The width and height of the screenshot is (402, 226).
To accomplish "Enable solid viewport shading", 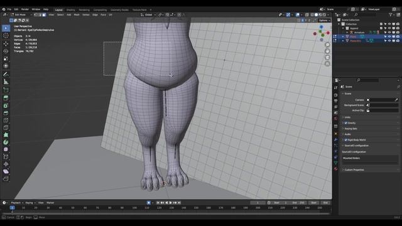I will 316,15.
